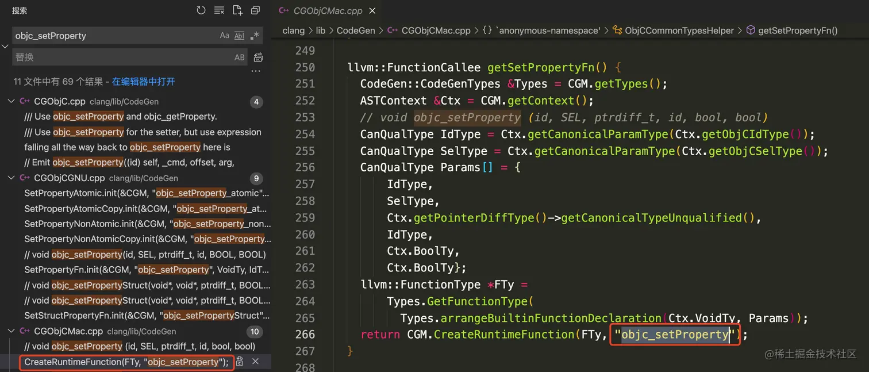Open result 'SetPropertyNonAtomic.init(&CGM'
Screen dimensions: 869x372
coord(148,224)
